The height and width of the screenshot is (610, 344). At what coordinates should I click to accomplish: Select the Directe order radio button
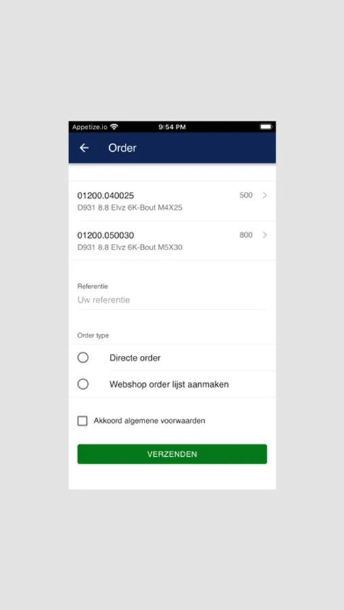pyautogui.click(x=83, y=357)
